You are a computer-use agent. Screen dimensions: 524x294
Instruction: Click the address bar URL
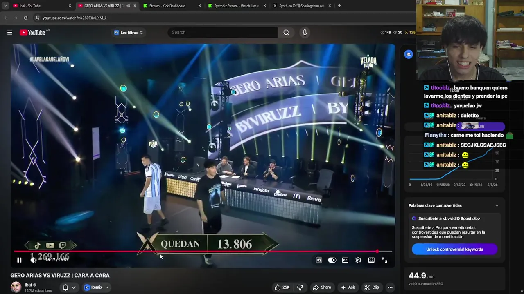tap(75, 18)
